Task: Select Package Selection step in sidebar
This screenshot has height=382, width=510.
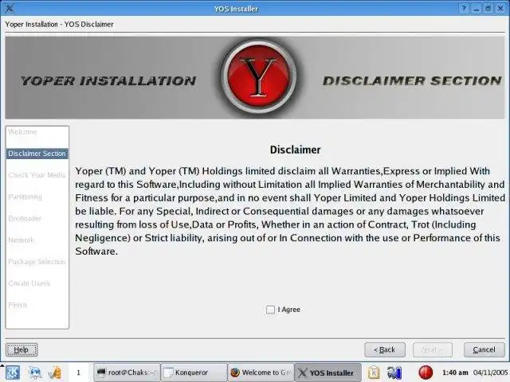Action: pyautogui.click(x=37, y=262)
